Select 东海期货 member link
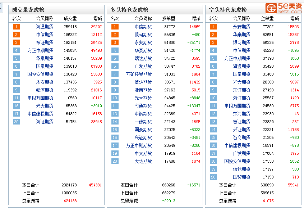The image size is (304, 208). 241,114
